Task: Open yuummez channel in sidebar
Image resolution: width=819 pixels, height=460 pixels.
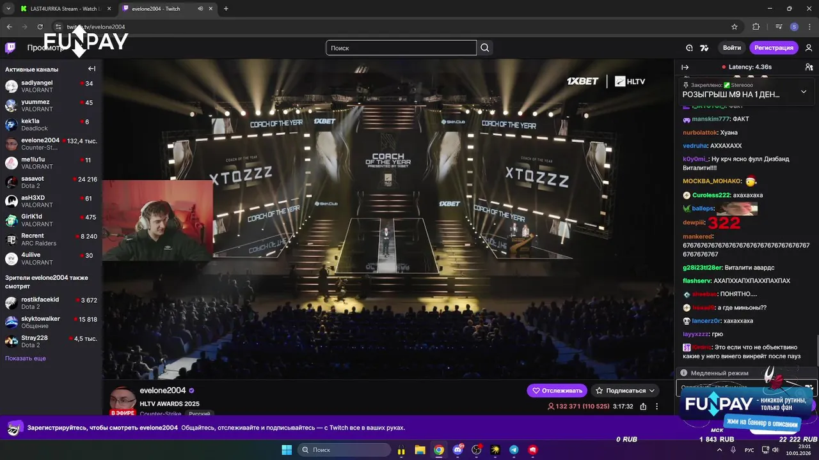Action: [51, 105]
